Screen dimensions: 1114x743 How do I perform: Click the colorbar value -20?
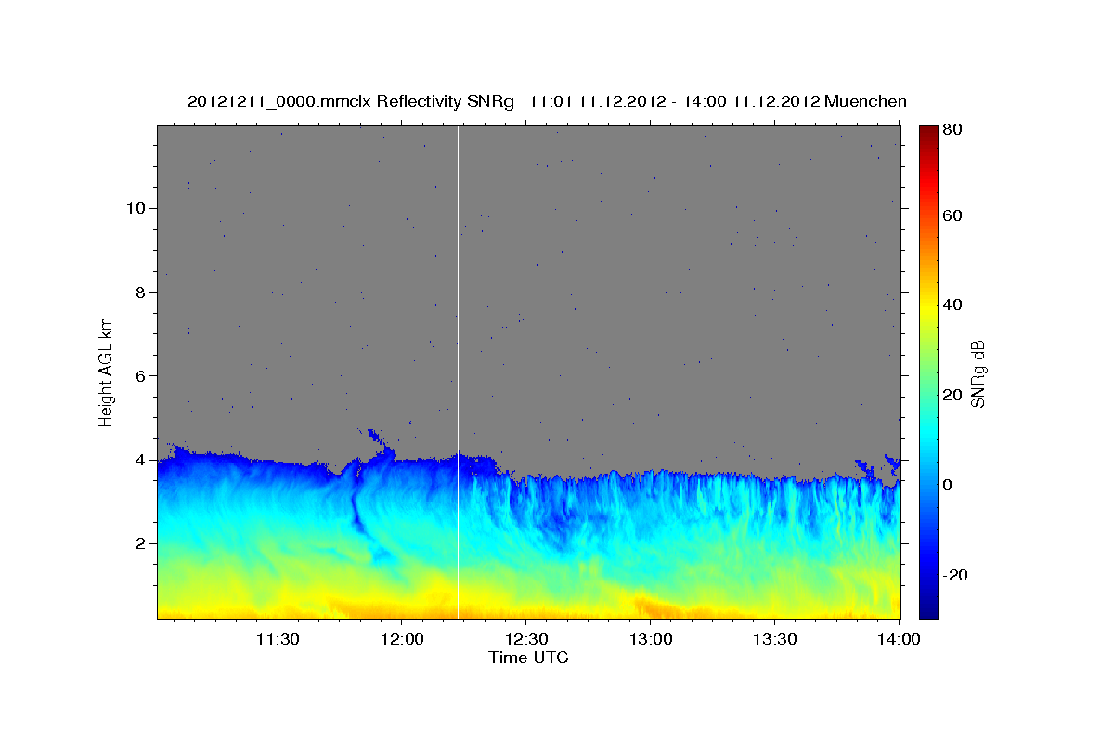tap(955, 575)
